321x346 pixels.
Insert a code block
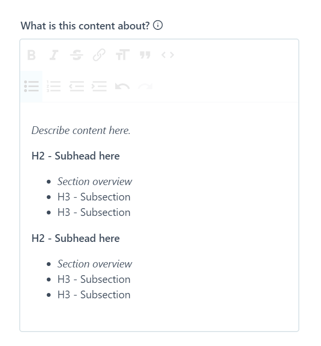(x=168, y=55)
